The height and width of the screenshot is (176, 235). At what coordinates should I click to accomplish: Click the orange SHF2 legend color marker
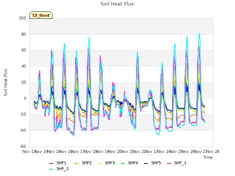pyautogui.click(x=77, y=164)
